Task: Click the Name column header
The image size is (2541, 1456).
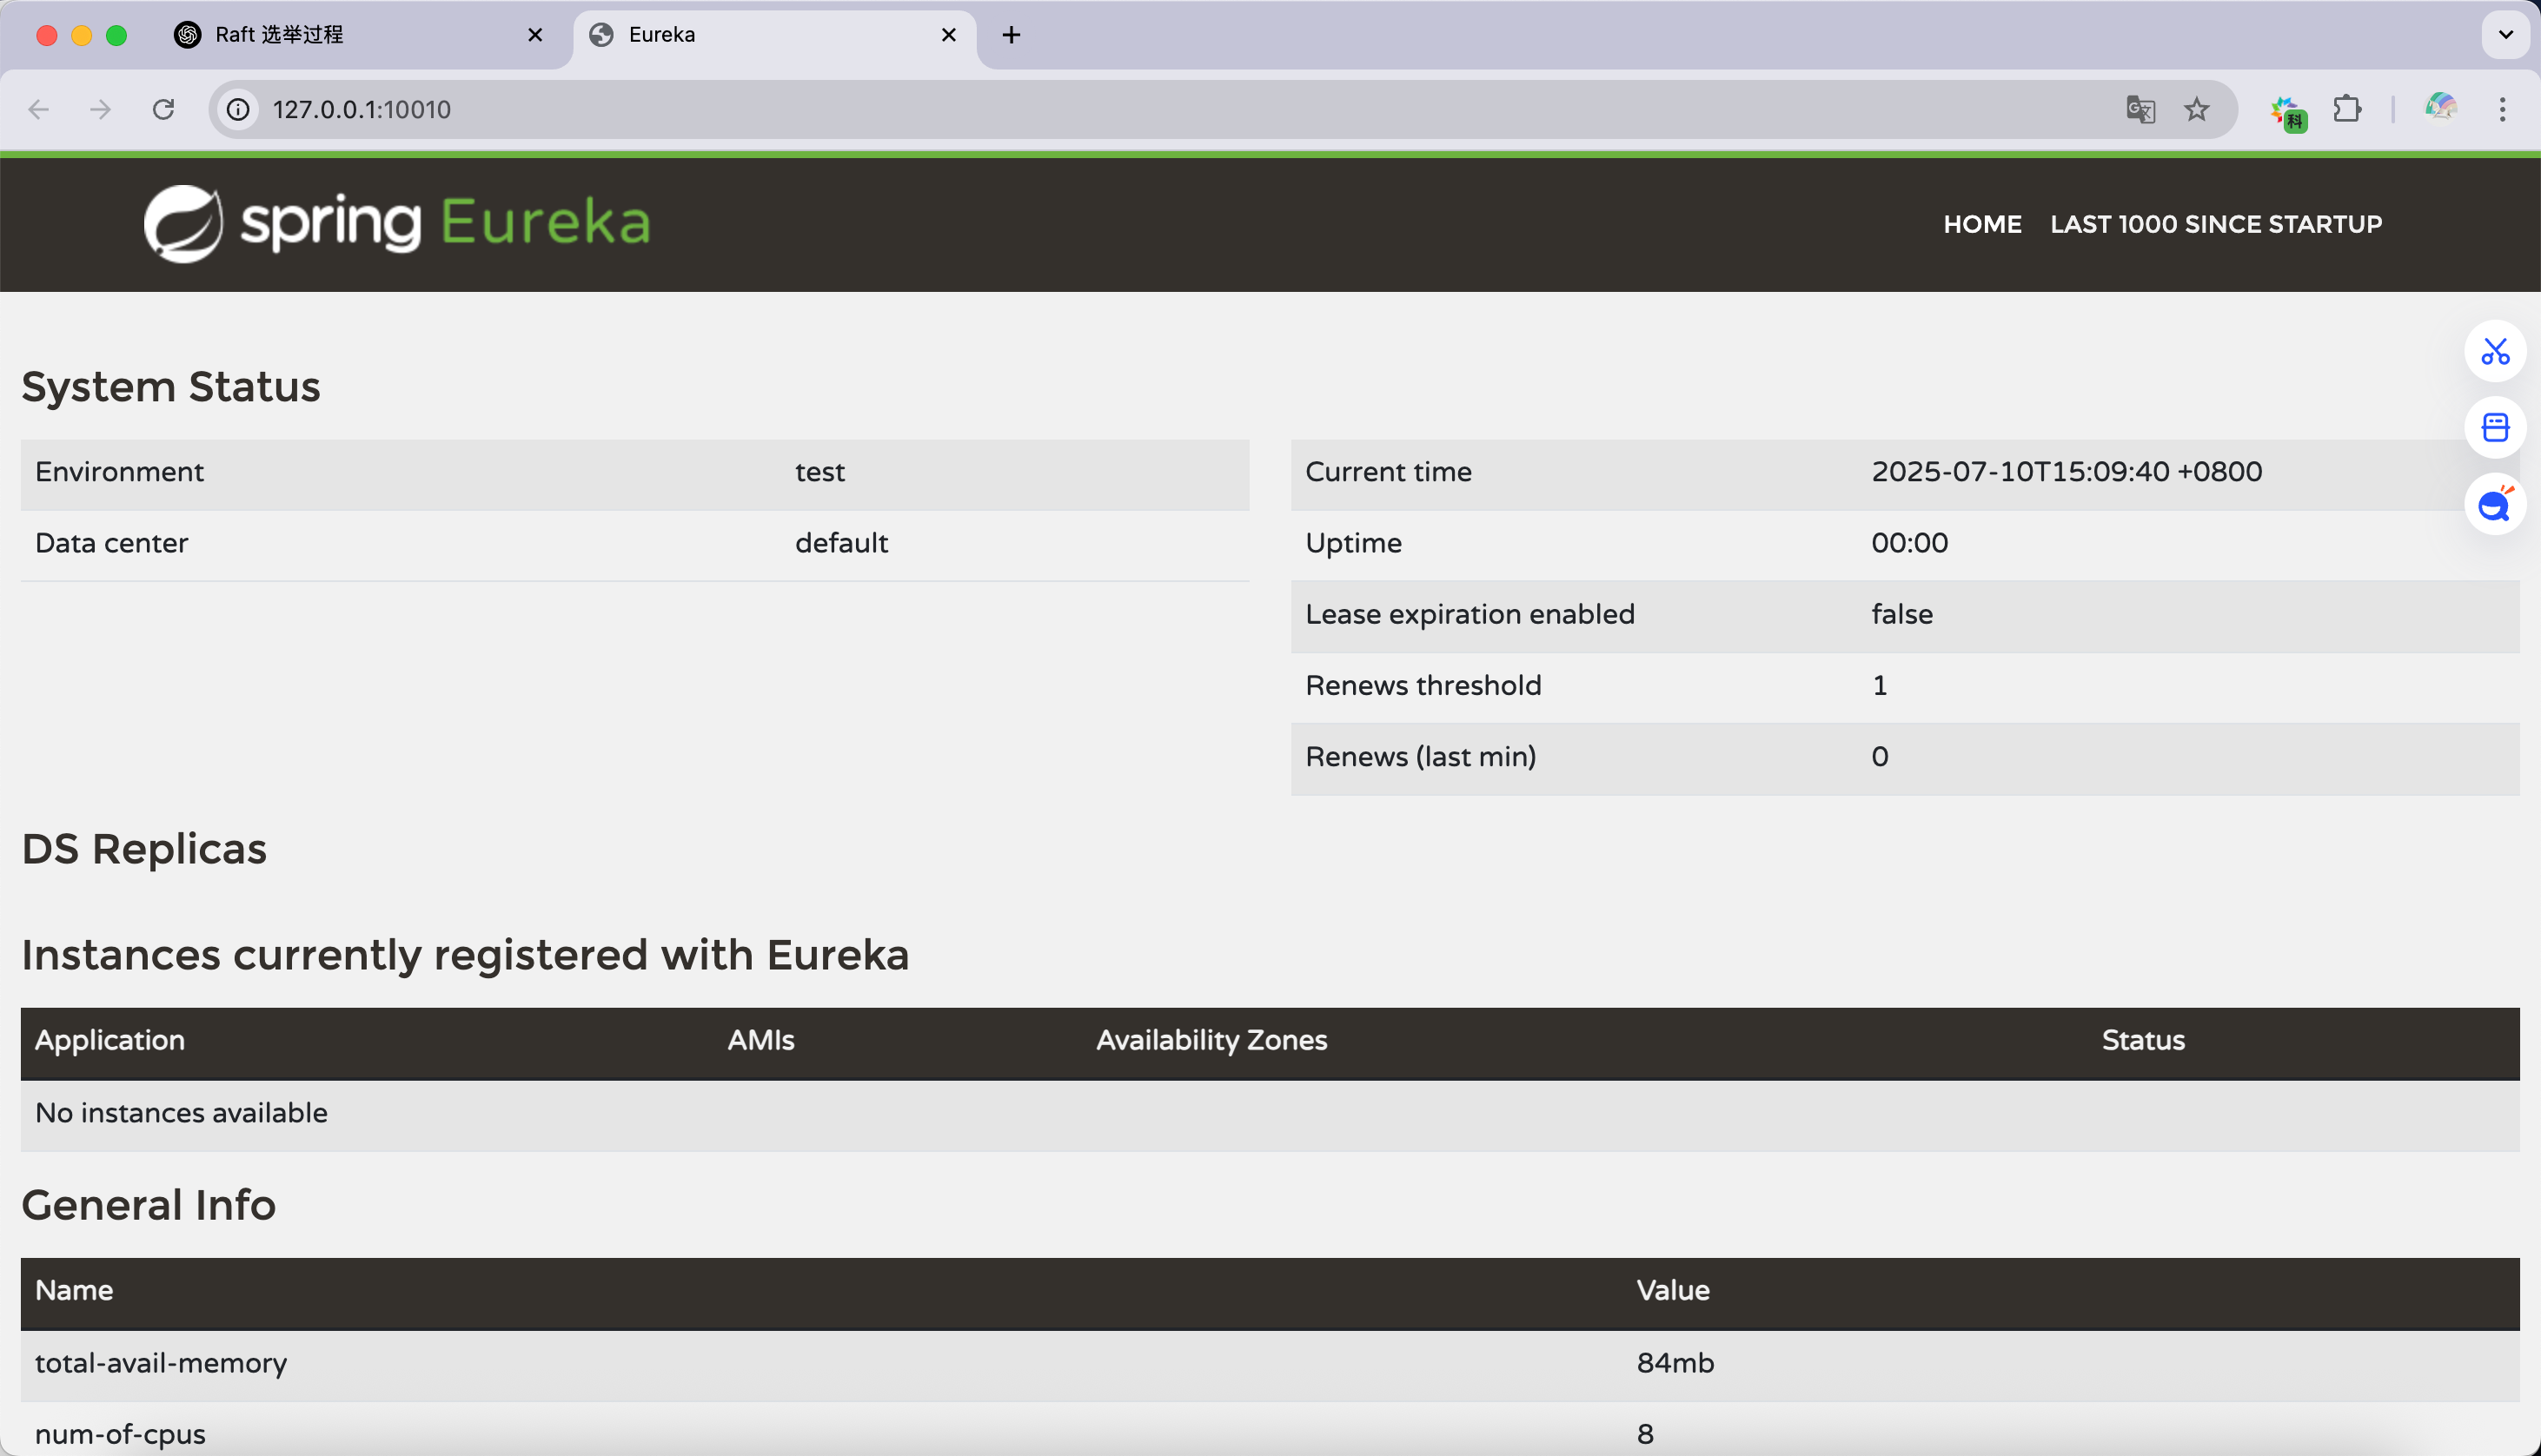Action: coord(74,1290)
